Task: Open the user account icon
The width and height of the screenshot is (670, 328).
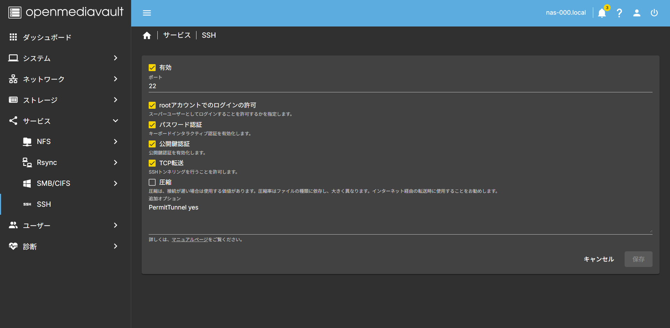Action: click(x=637, y=13)
